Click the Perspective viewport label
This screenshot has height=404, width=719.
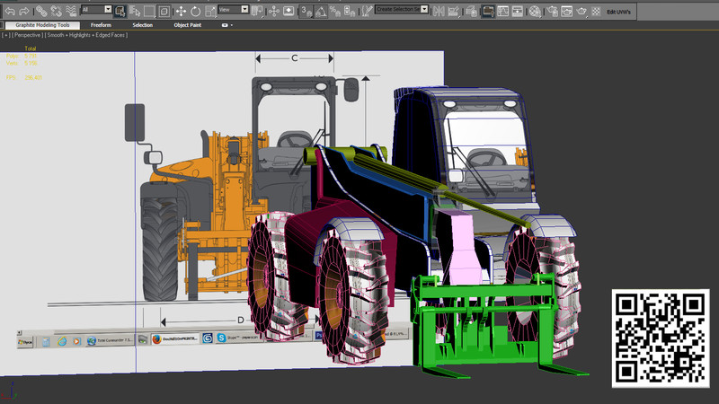(27, 35)
